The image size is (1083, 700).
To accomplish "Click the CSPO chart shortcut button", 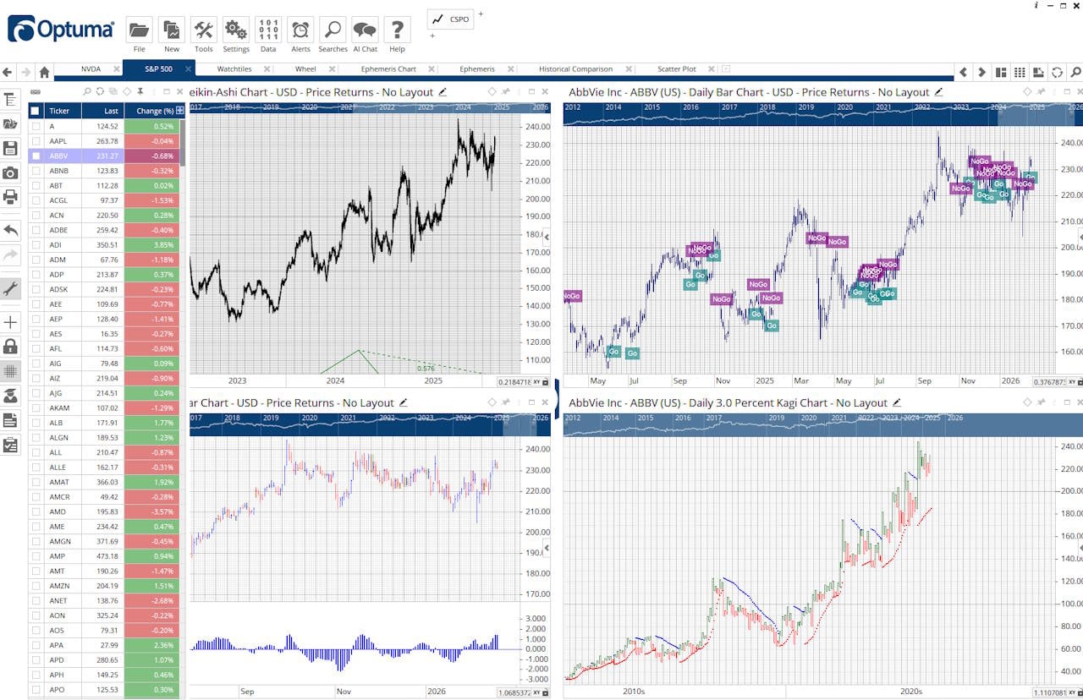I will pyautogui.click(x=451, y=19).
